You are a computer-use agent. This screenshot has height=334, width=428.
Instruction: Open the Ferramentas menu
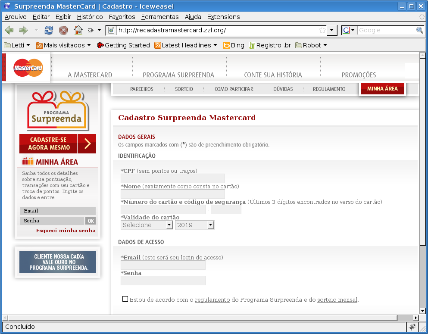(x=159, y=17)
